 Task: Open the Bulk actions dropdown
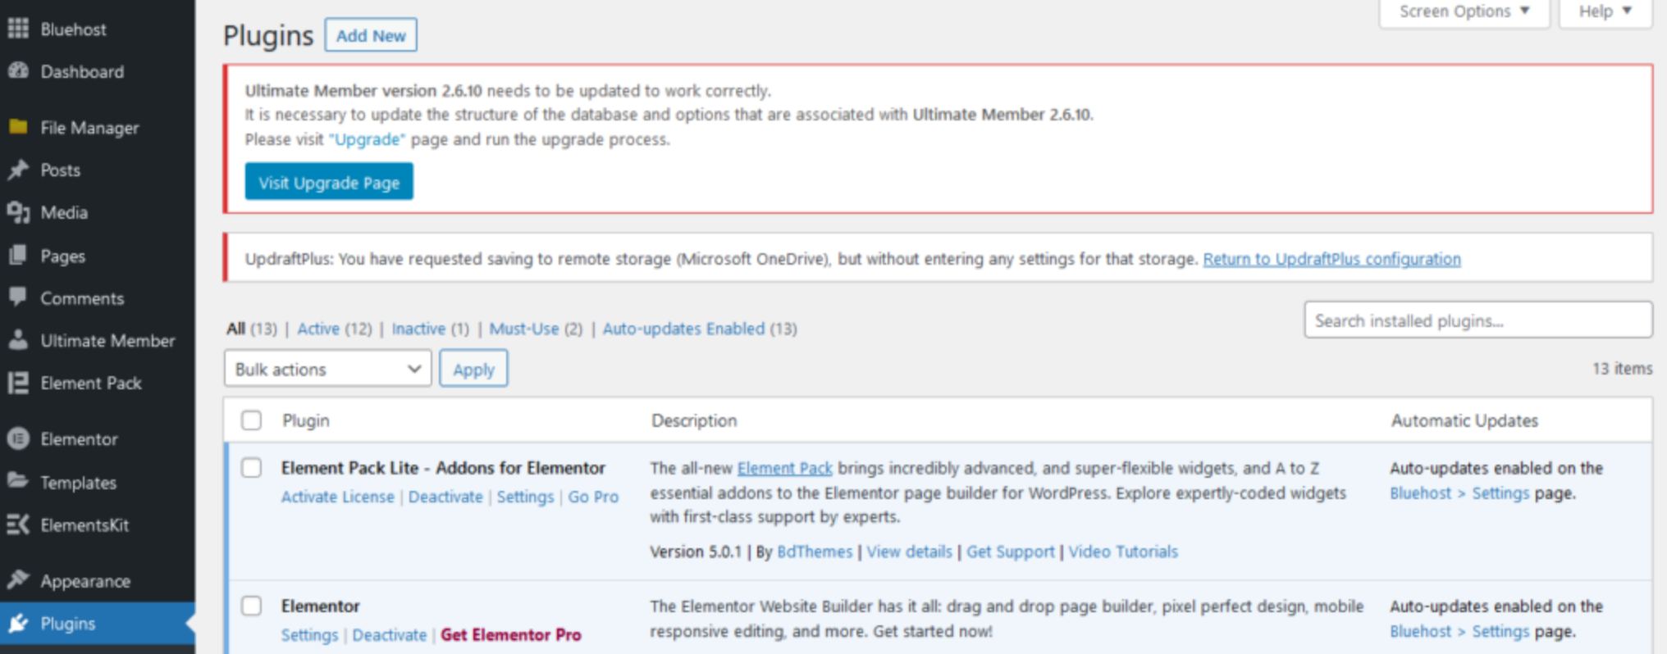click(327, 369)
